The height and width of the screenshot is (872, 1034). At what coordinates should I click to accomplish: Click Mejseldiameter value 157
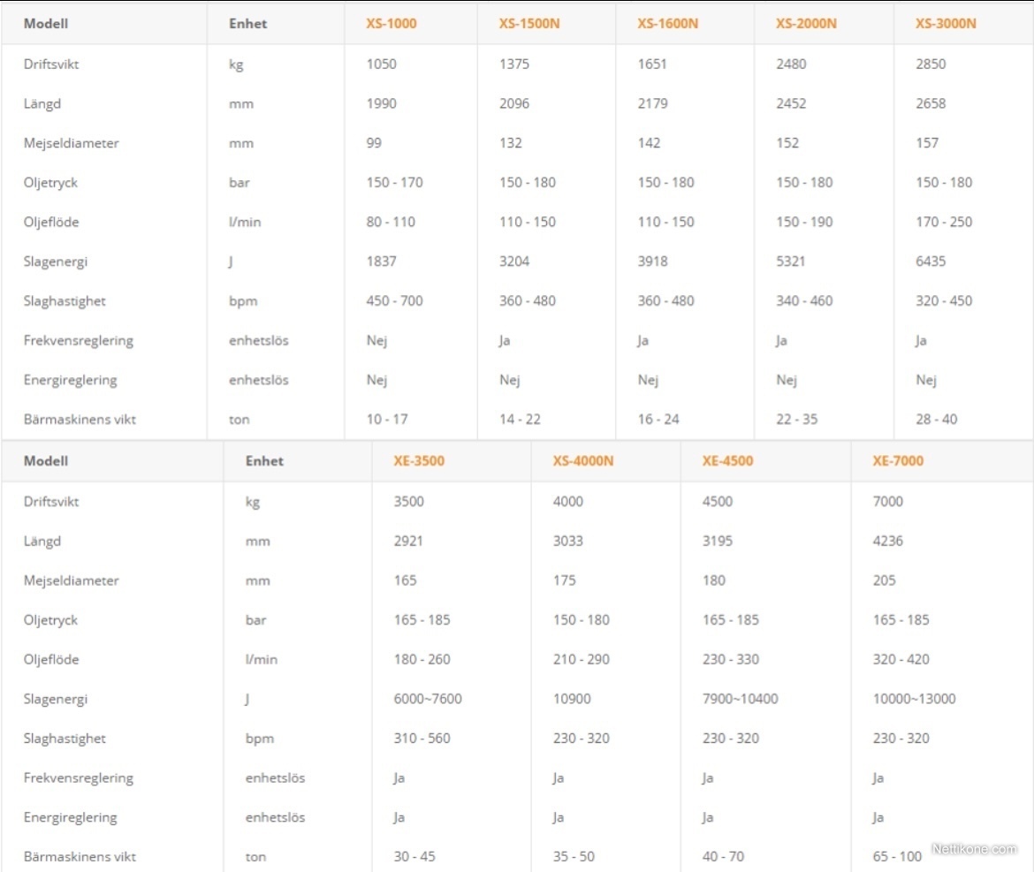click(x=926, y=143)
